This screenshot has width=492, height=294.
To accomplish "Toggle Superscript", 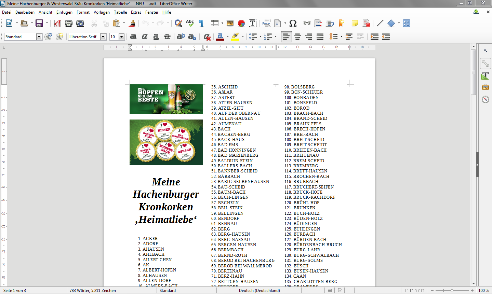I will [181, 37].
